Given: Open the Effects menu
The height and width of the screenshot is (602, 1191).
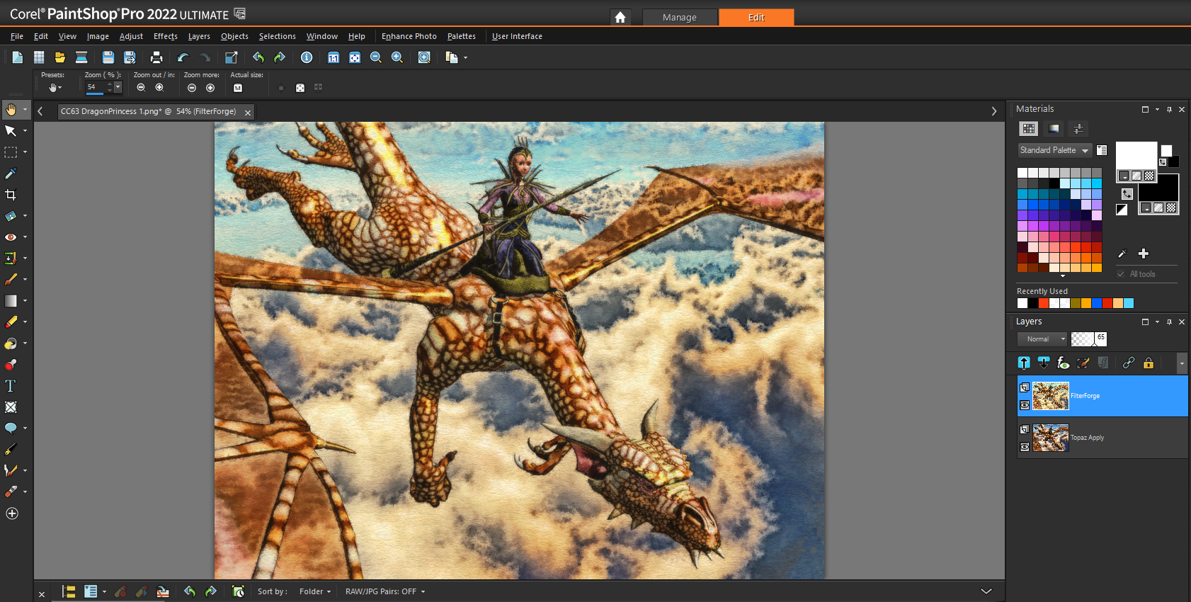Looking at the screenshot, I should [x=166, y=36].
